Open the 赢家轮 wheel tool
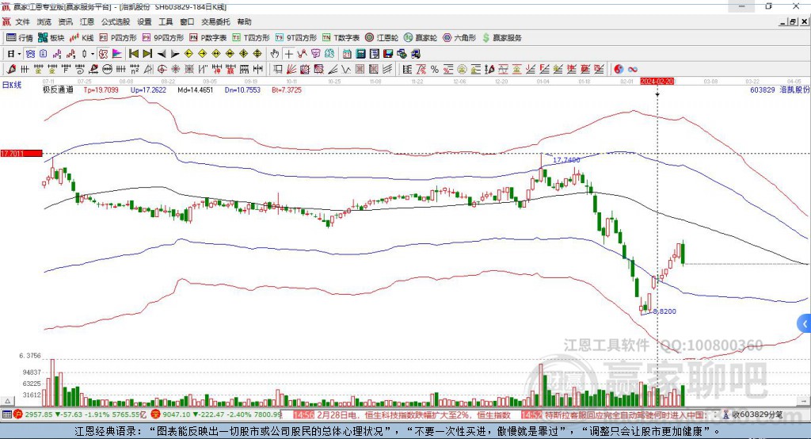 [421, 38]
